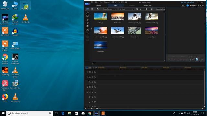This screenshot has width=207, height=116.
Task: Click the timeline zoom out button
Action: click(86, 108)
